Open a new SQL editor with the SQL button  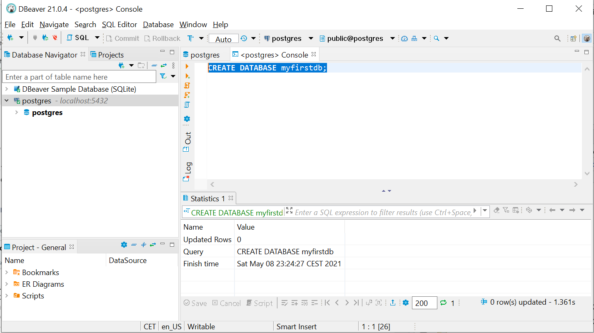(77, 38)
